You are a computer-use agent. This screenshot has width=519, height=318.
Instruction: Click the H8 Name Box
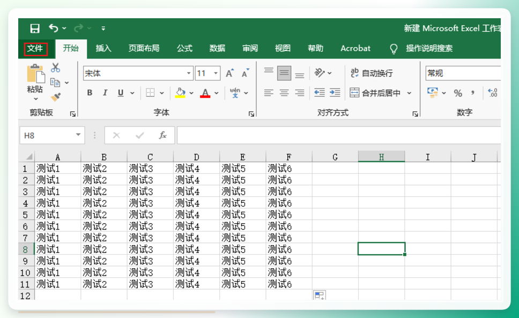coord(53,135)
